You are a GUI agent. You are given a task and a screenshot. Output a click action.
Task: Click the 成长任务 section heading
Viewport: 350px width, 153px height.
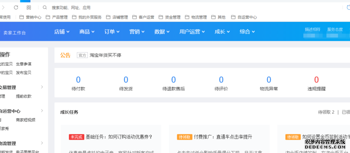pyautogui.click(x=69, y=112)
